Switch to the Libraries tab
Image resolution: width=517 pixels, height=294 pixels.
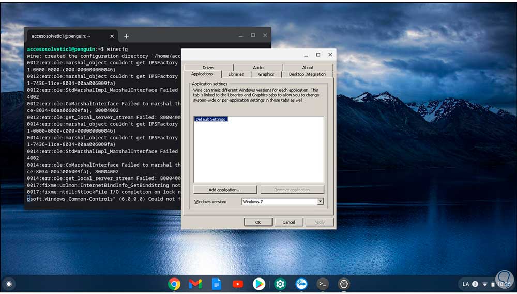[x=236, y=74]
